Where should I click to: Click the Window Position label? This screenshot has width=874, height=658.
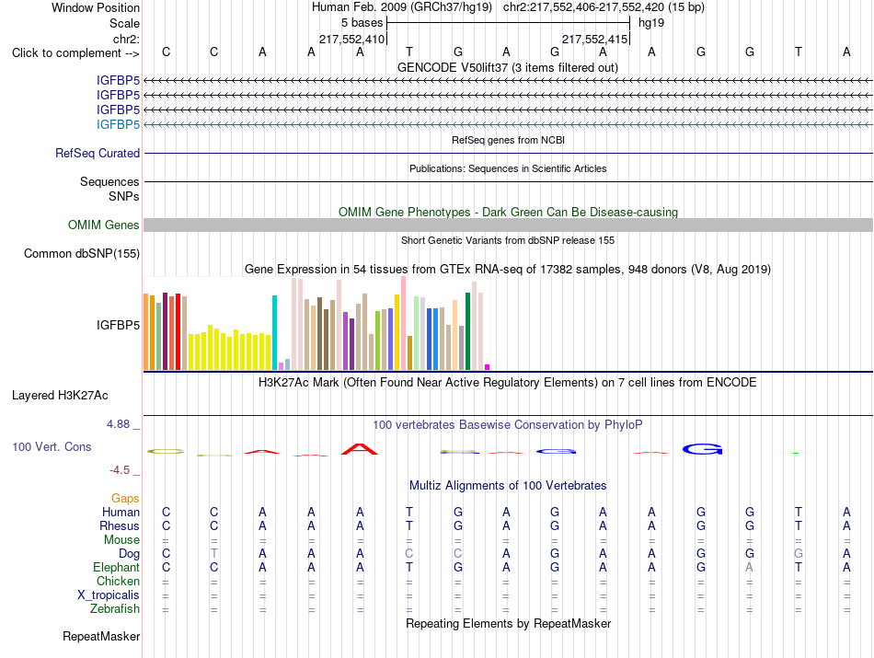coord(96,7)
